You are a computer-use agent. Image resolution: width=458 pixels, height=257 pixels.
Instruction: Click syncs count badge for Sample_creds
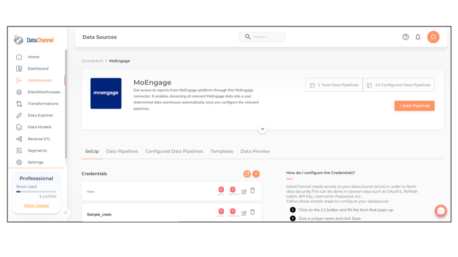tap(221, 211)
